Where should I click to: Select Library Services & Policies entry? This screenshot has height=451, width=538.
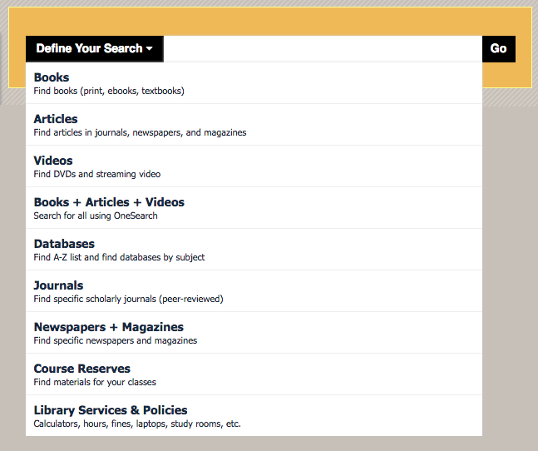click(x=254, y=416)
